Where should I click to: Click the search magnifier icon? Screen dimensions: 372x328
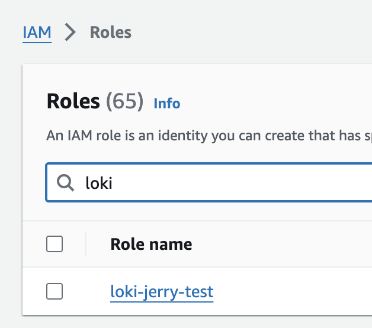65,183
